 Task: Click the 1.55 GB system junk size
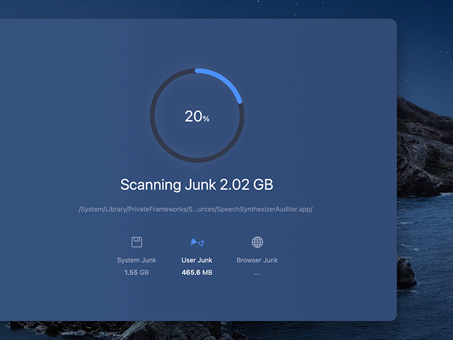pos(137,272)
